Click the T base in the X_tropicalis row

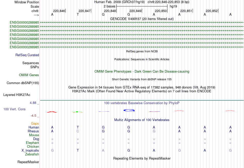(78, 151)
